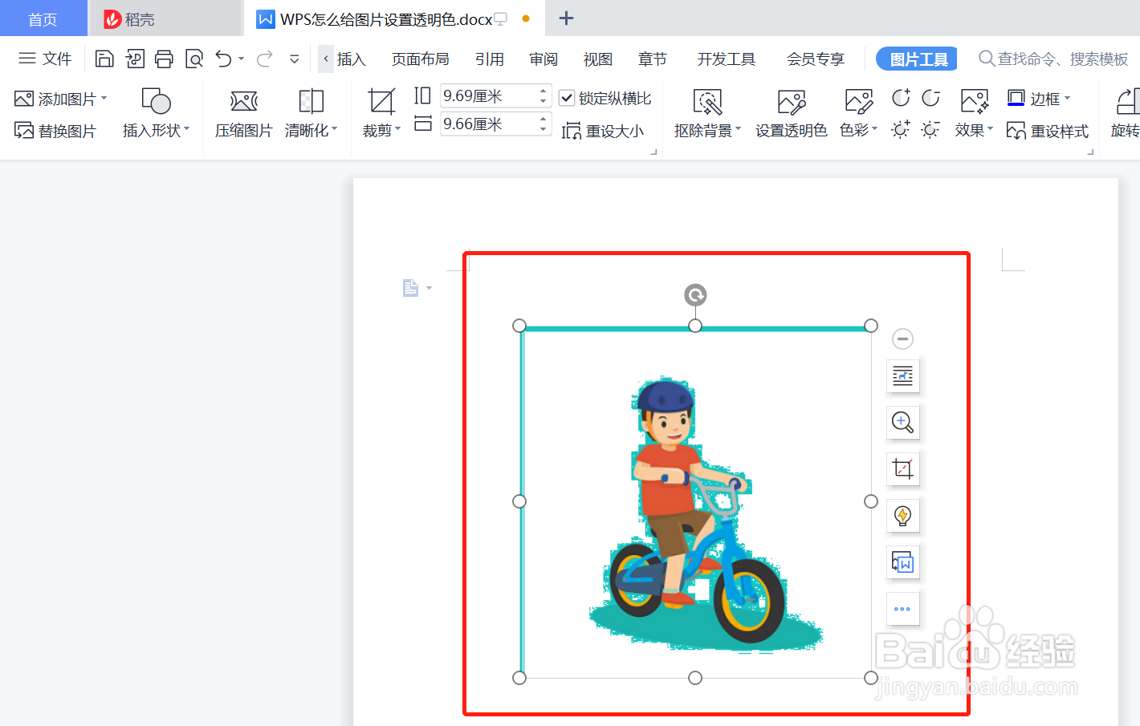Click Add Picture (添加图片) icon
The height and width of the screenshot is (726, 1140).
click(24, 99)
